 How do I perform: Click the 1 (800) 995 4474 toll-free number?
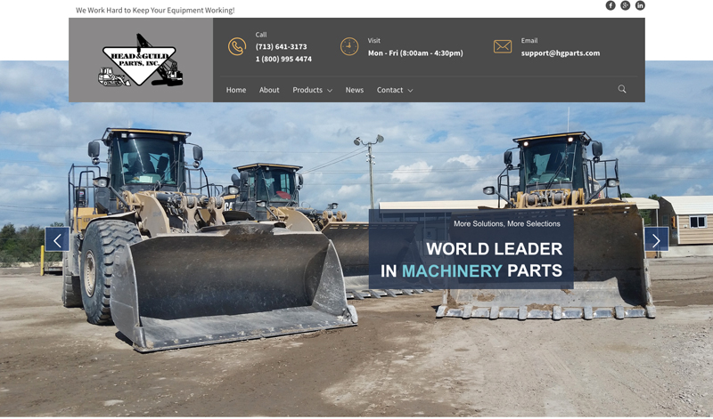pos(283,60)
